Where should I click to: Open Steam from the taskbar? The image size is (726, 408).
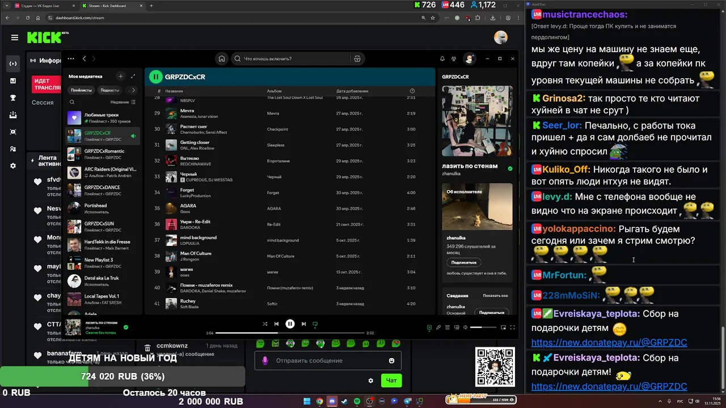344,401
